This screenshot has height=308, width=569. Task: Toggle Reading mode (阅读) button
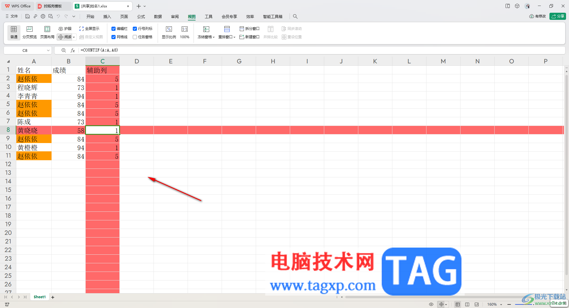[x=65, y=37]
